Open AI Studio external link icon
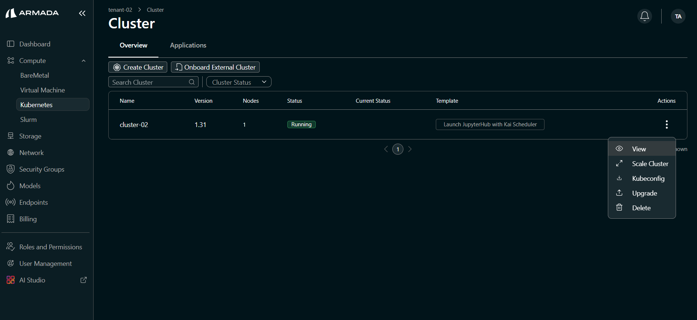Image resolution: width=697 pixels, height=320 pixels. click(x=84, y=280)
